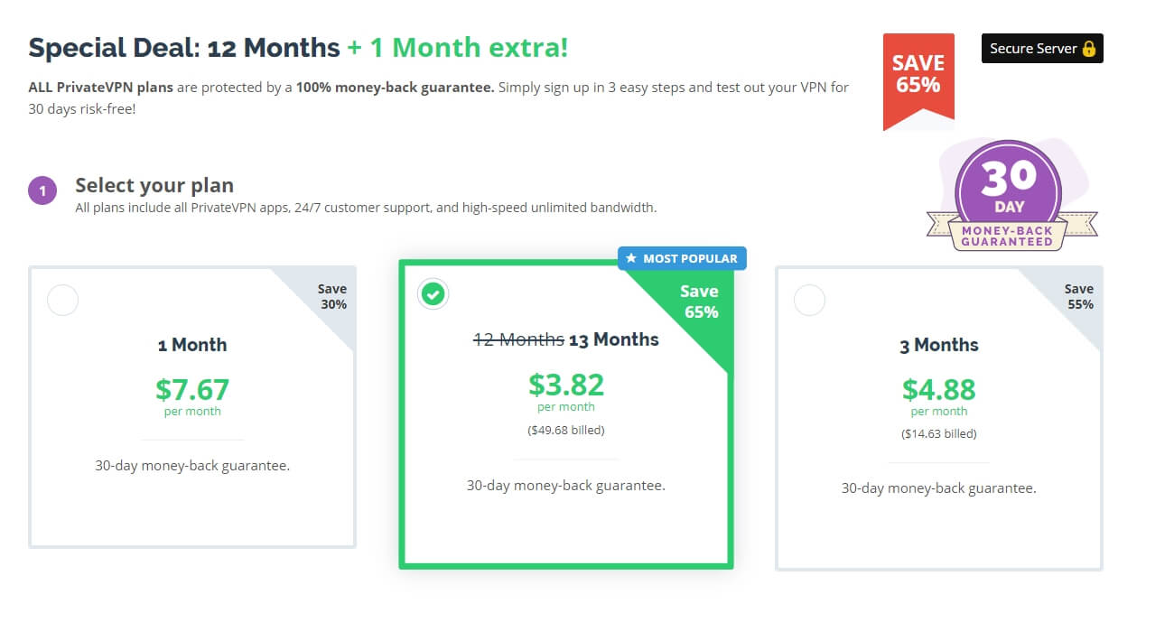Select the 1 Month plan radio button
Image resolution: width=1174 pixels, height=622 pixels.
coord(62,301)
